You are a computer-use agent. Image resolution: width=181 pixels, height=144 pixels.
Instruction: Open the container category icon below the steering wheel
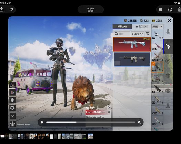point(168,76)
